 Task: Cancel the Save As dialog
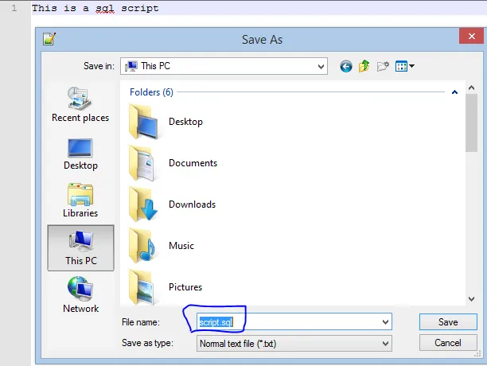(448, 343)
